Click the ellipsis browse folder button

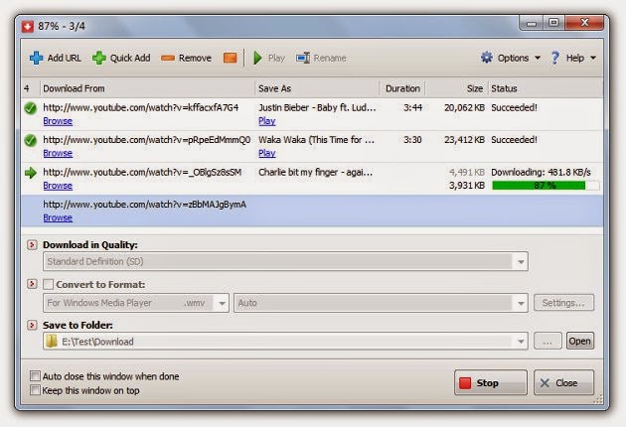(x=548, y=342)
